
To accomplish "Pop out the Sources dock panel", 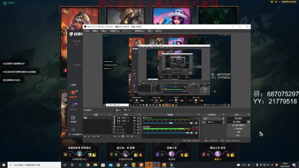I will pyautogui.click(x=139, y=115).
